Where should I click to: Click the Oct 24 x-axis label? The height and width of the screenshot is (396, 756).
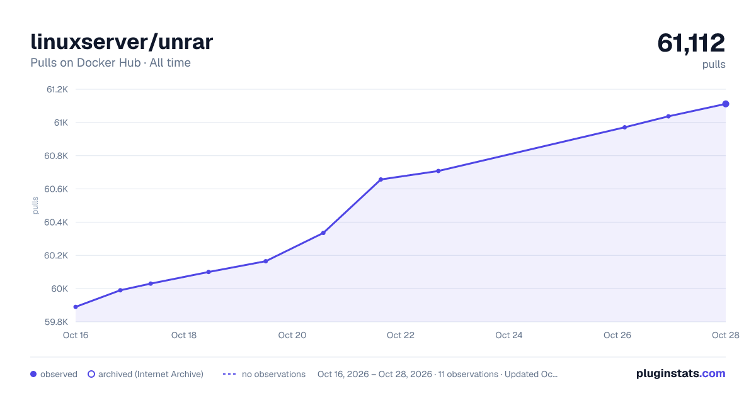(x=509, y=335)
